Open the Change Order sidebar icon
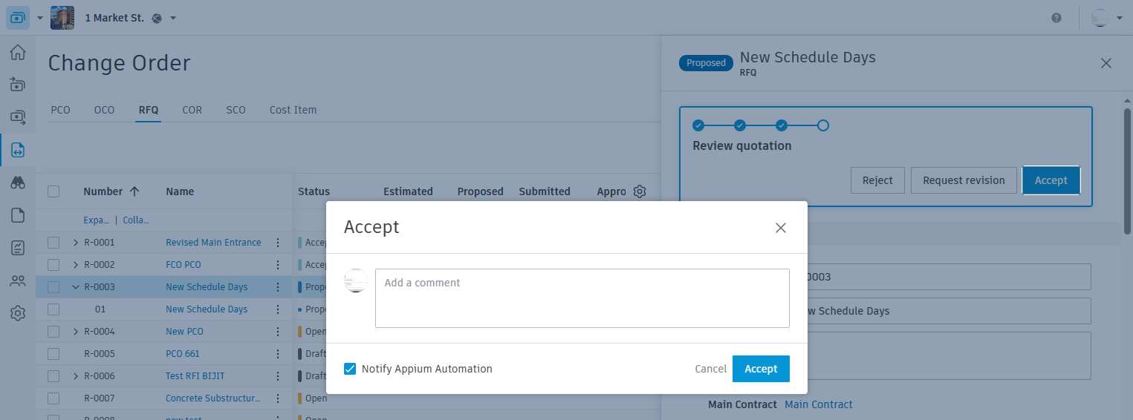 tap(17, 150)
